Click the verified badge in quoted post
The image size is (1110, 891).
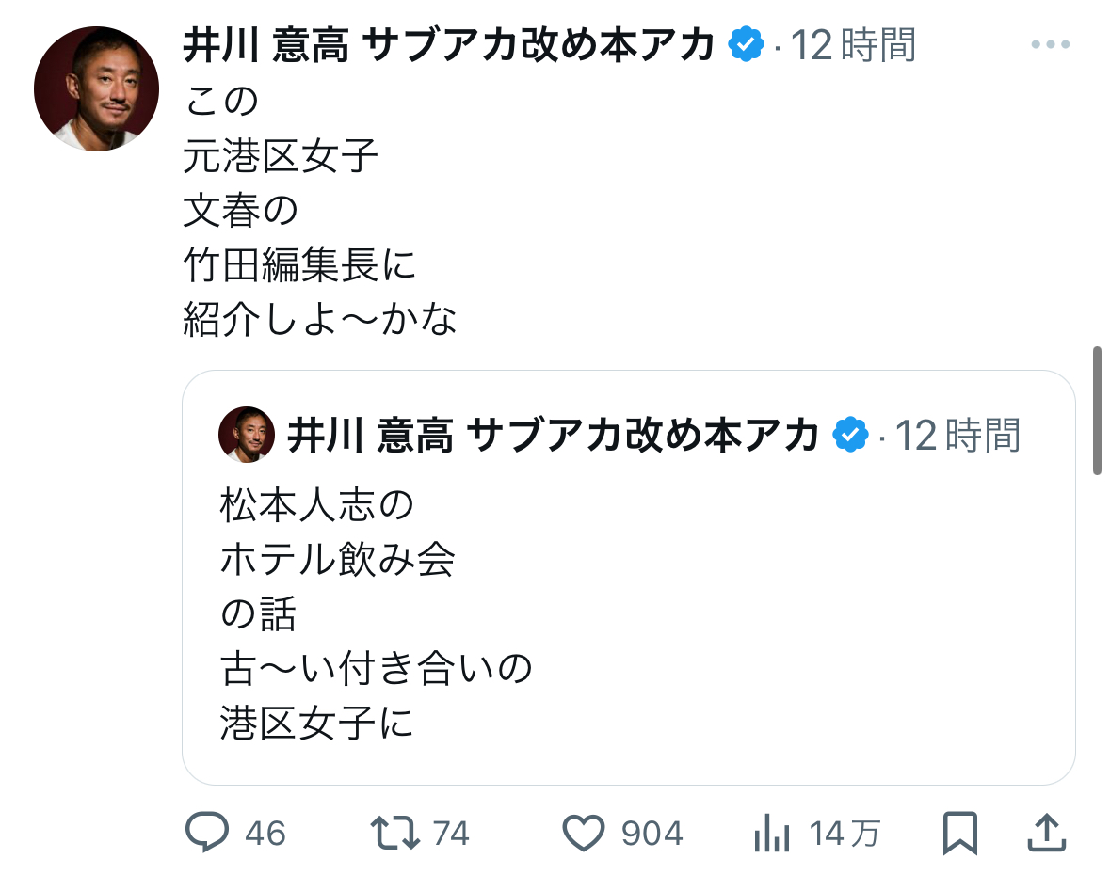click(x=851, y=436)
